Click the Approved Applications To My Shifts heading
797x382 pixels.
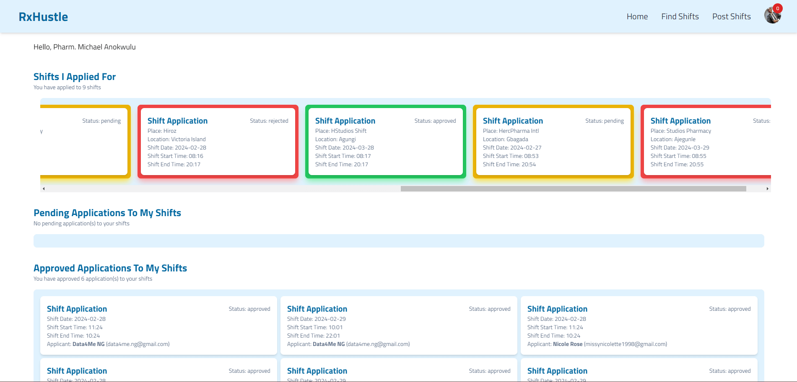110,268
